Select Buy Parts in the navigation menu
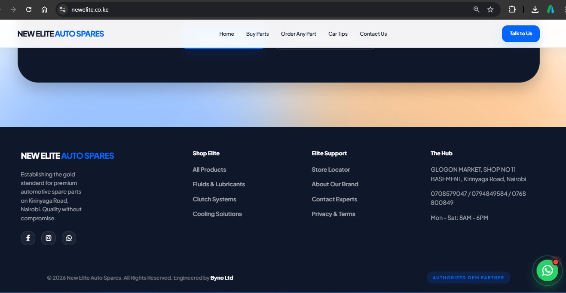The width and height of the screenshot is (566, 293). [x=257, y=34]
